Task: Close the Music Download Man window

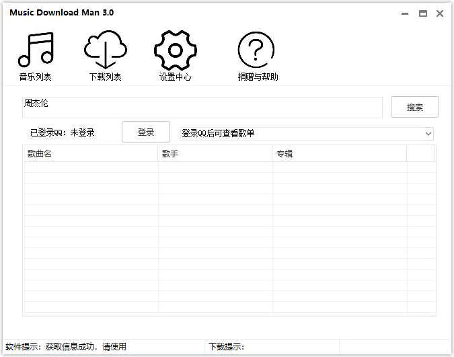Action: [x=440, y=13]
